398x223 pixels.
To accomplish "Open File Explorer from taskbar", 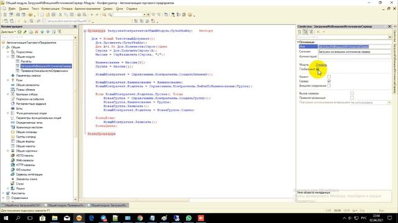I will click(x=55, y=218).
